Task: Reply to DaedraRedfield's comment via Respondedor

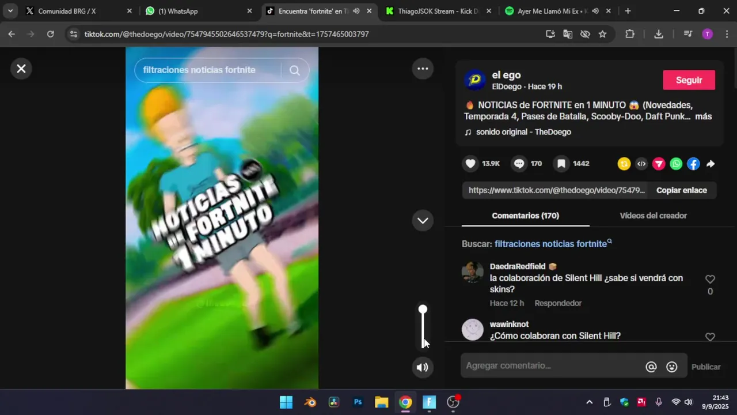Action: (x=558, y=303)
